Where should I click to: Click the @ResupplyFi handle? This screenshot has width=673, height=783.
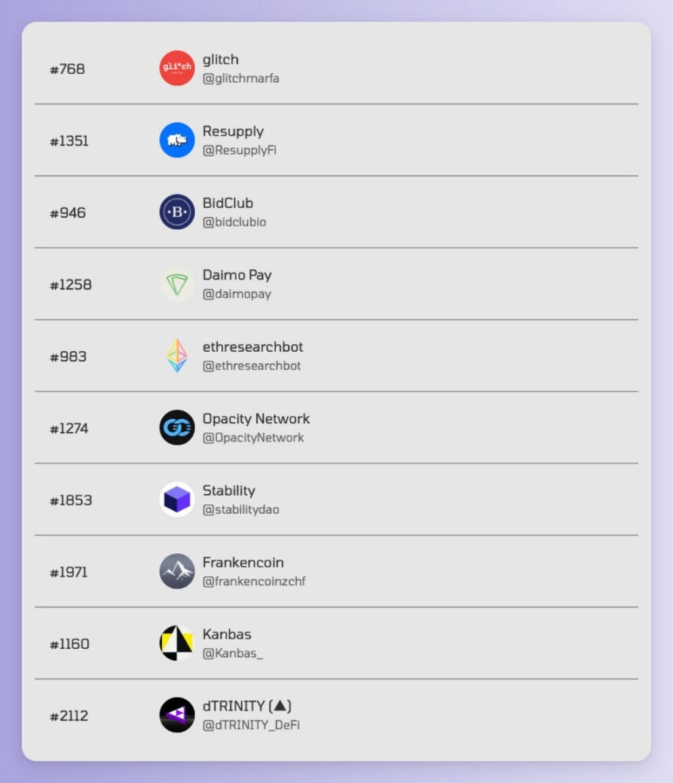(x=239, y=150)
